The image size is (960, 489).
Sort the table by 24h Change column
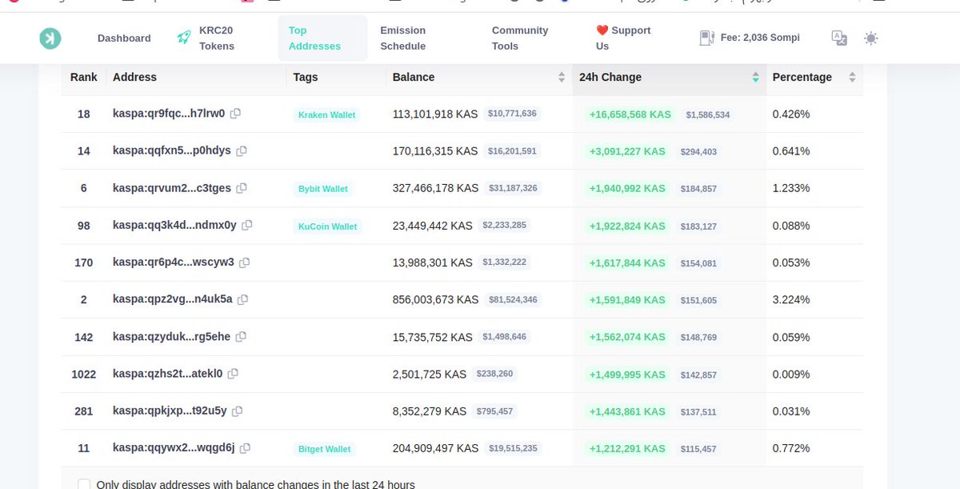[x=755, y=77]
